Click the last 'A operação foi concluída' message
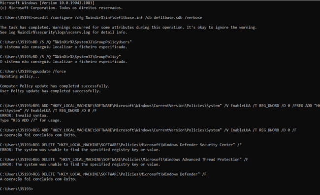Viewport: 320px width, 195px height. click(38, 179)
